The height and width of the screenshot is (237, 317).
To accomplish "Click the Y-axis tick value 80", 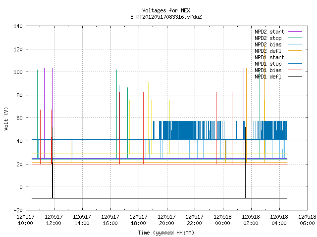I will (x=19, y=95).
